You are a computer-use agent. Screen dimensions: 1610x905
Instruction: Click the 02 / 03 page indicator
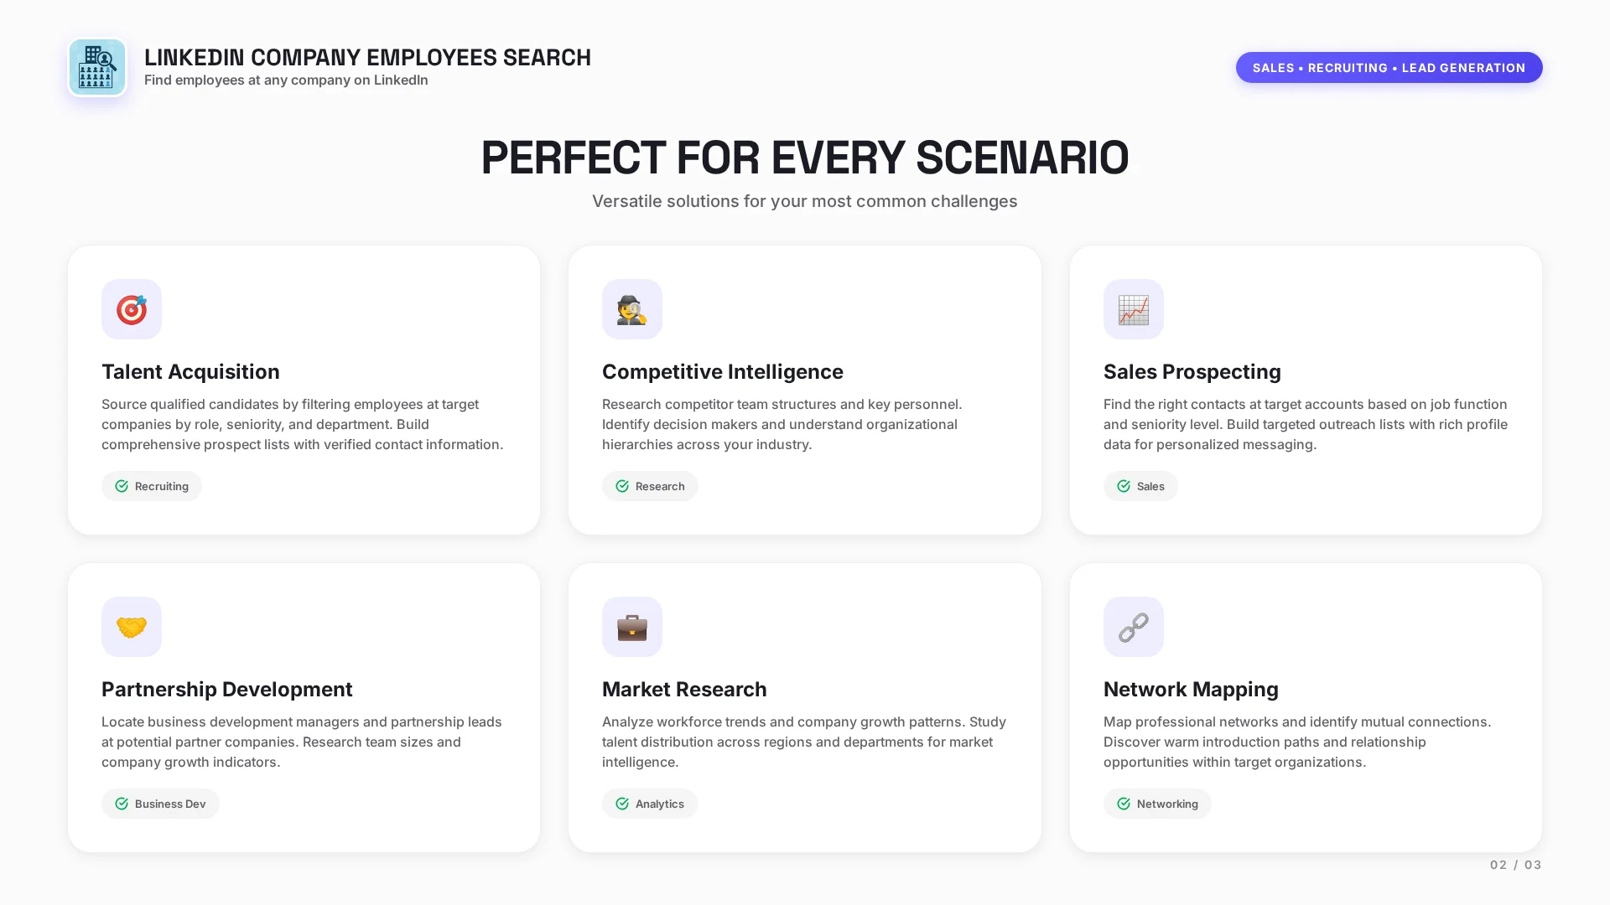tap(1515, 865)
